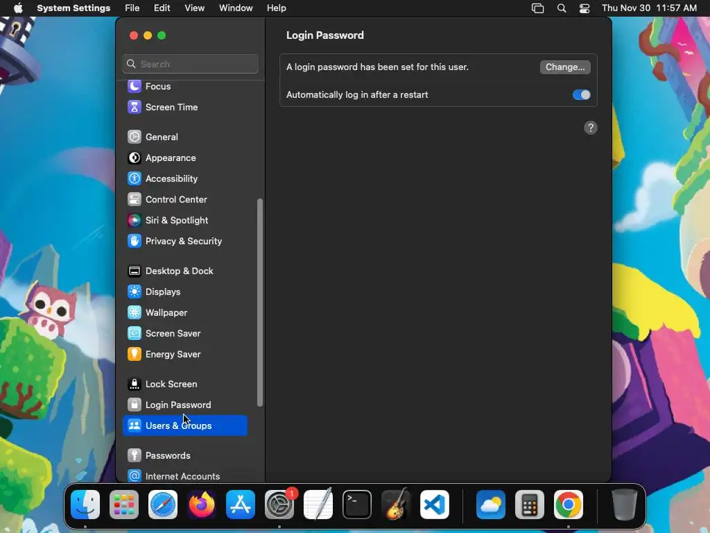Click the Change... password button
The width and height of the screenshot is (710, 533).
click(565, 67)
